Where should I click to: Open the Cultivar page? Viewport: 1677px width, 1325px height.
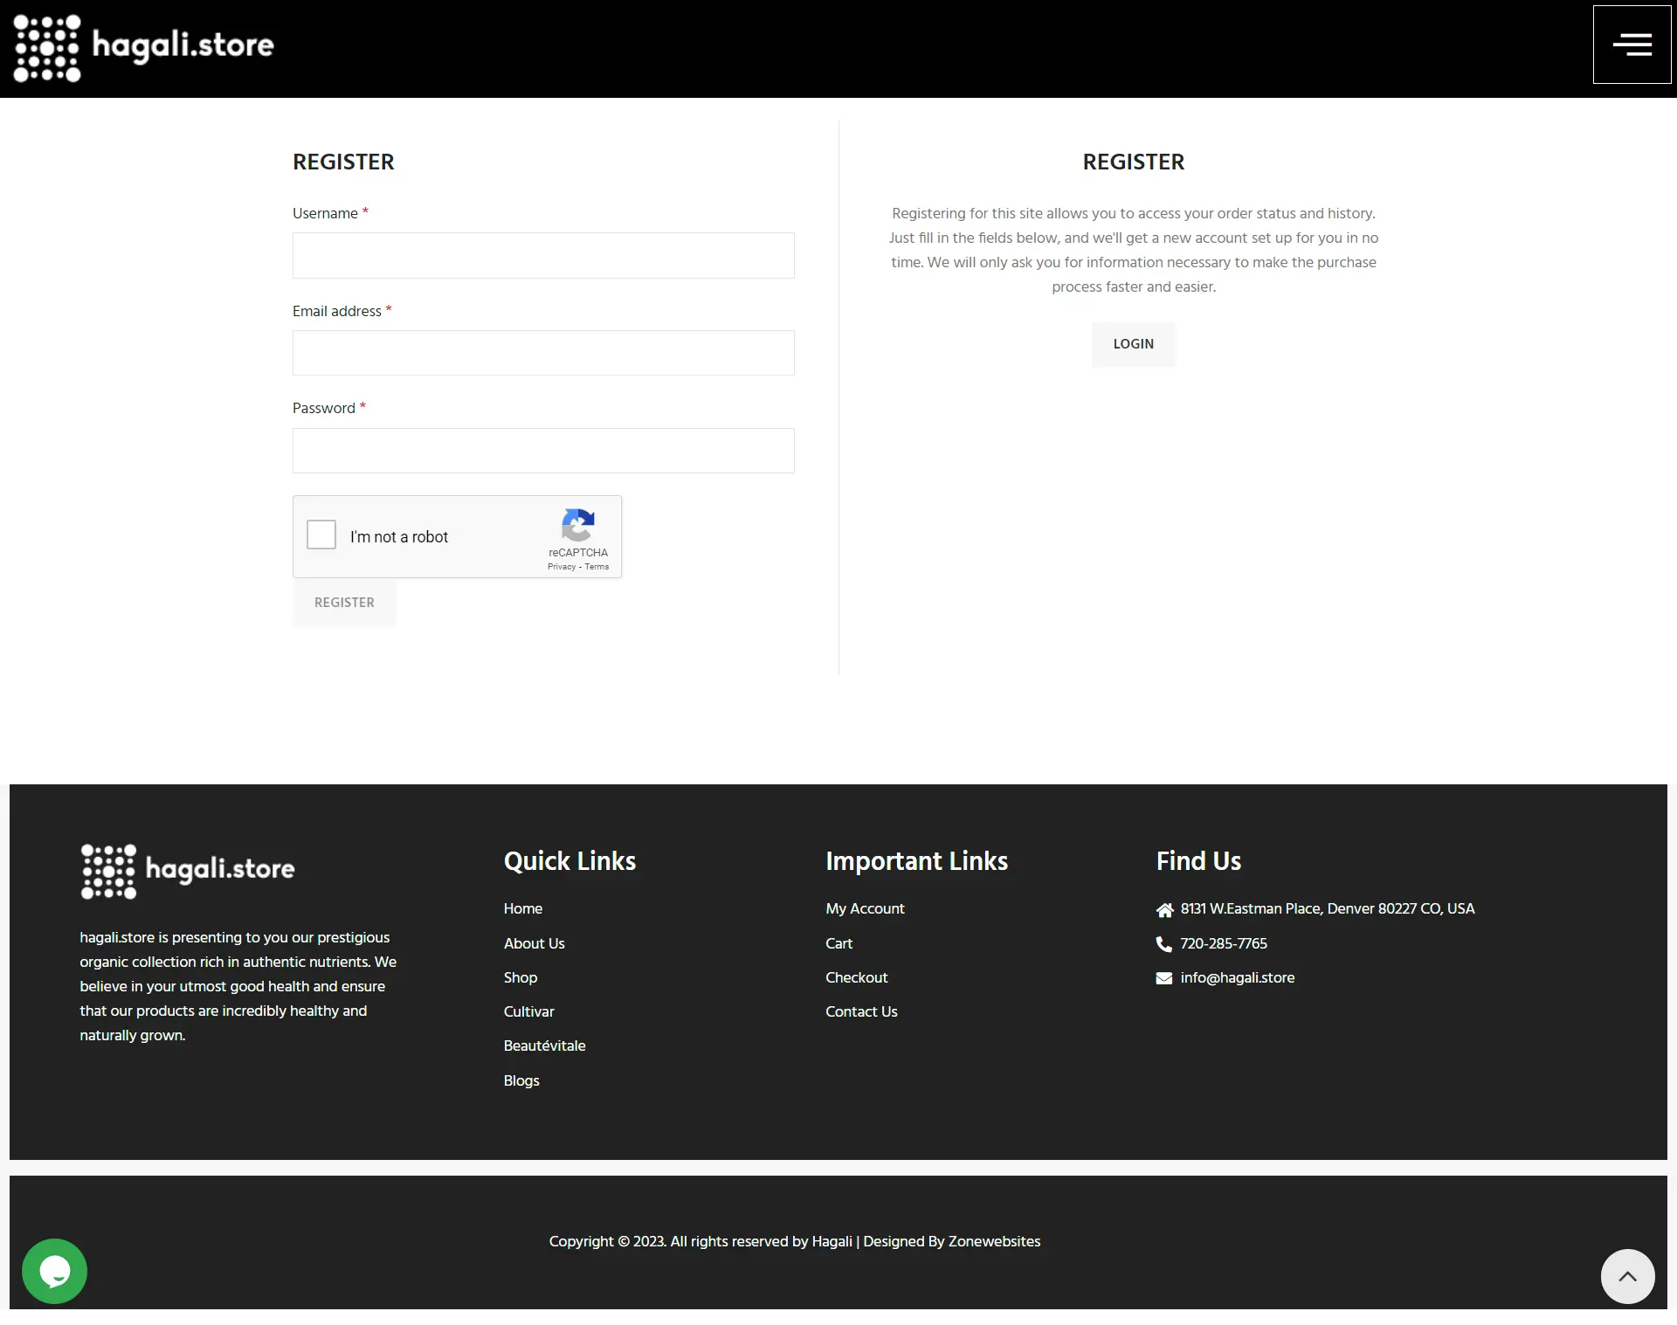pyautogui.click(x=528, y=1012)
